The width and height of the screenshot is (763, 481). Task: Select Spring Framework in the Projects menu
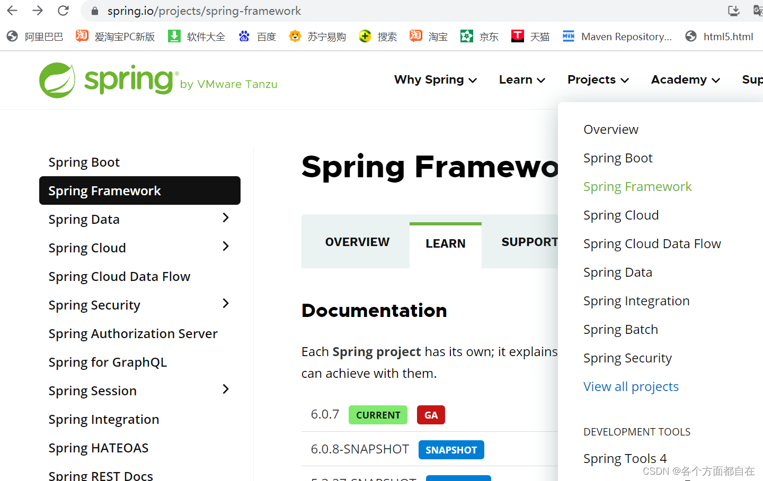click(x=637, y=187)
